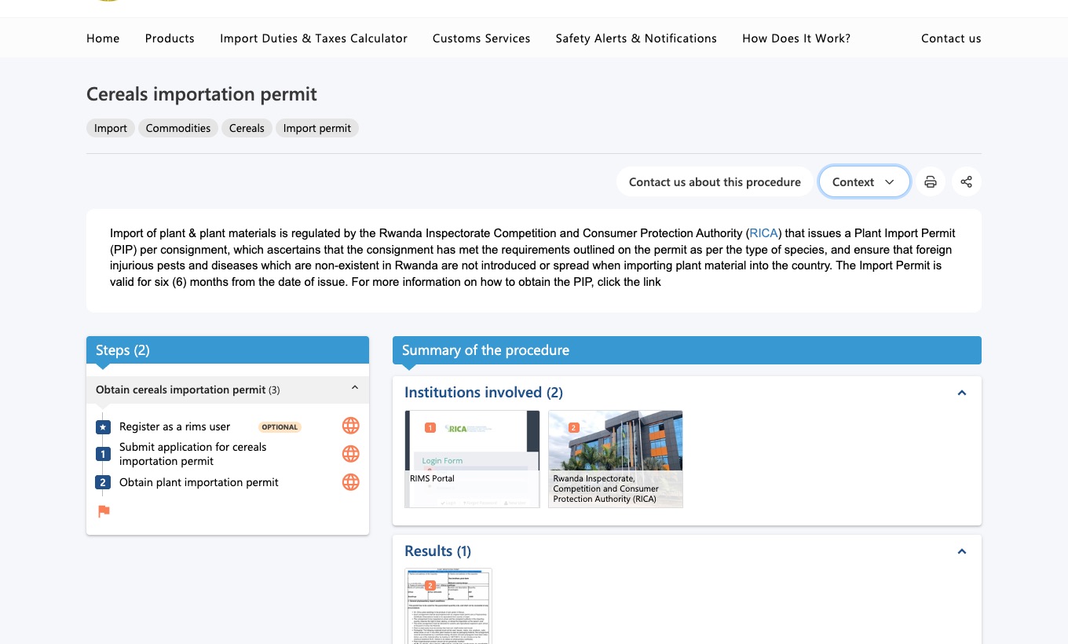Follow the RICA hyperlink in description
This screenshot has height=644, width=1068.
pyautogui.click(x=764, y=233)
